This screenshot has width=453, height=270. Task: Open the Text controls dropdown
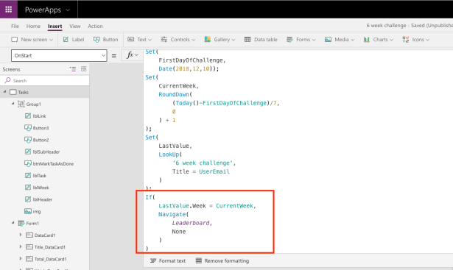click(139, 40)
